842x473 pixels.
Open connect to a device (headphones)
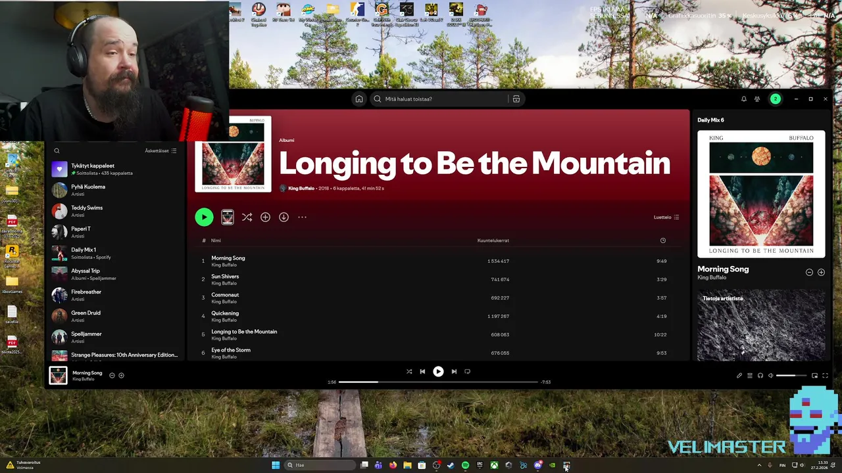760,376
